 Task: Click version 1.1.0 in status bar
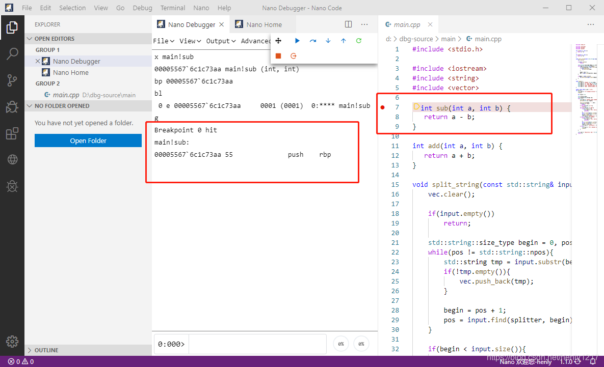(x=566, y=361)
